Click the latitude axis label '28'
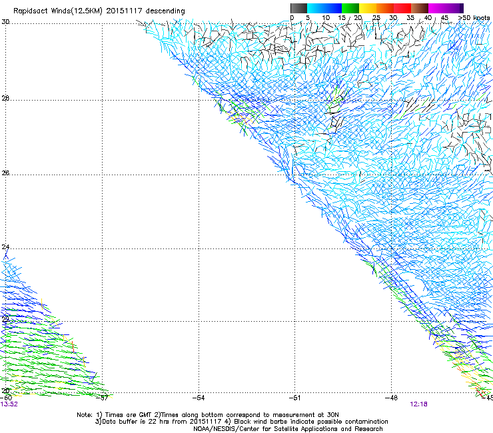This screenshot has height=433, width=493. click(5, 99)
